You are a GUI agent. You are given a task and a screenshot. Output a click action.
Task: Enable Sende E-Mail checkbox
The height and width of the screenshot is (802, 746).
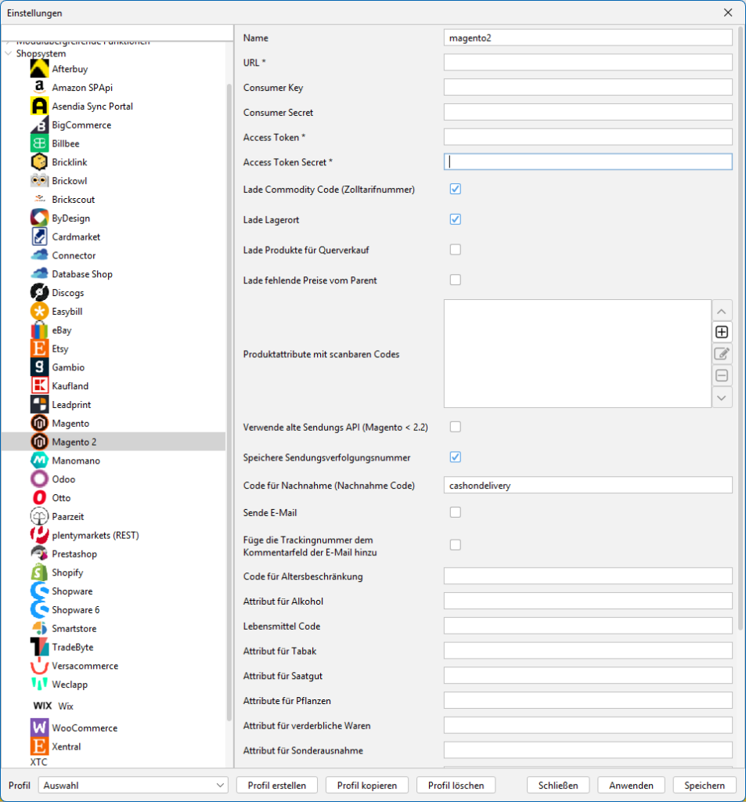coord(455,512)
